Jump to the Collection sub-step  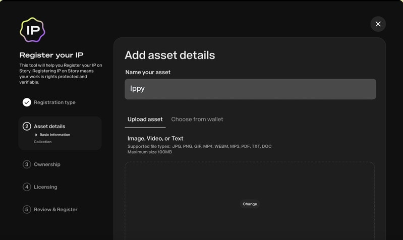pos(43,142)
